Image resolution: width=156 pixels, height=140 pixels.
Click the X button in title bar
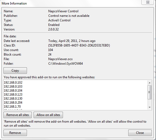pyautogui.click(x=148, y=2)
